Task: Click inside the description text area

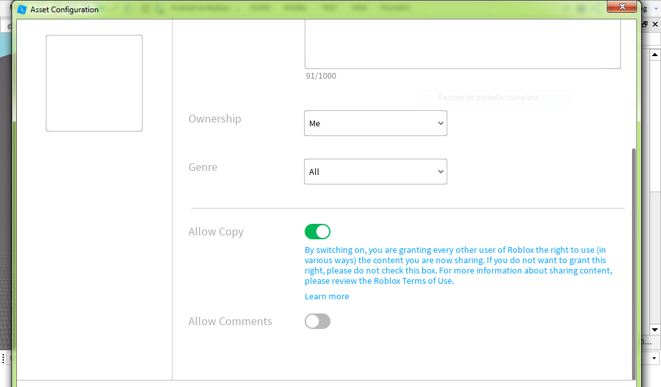Action: [x=462, y=43]
